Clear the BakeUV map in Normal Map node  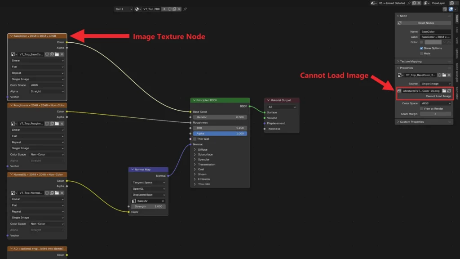point(163,201)
